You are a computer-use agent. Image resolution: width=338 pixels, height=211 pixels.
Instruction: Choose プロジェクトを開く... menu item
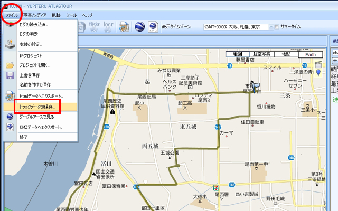coord(41,65)
